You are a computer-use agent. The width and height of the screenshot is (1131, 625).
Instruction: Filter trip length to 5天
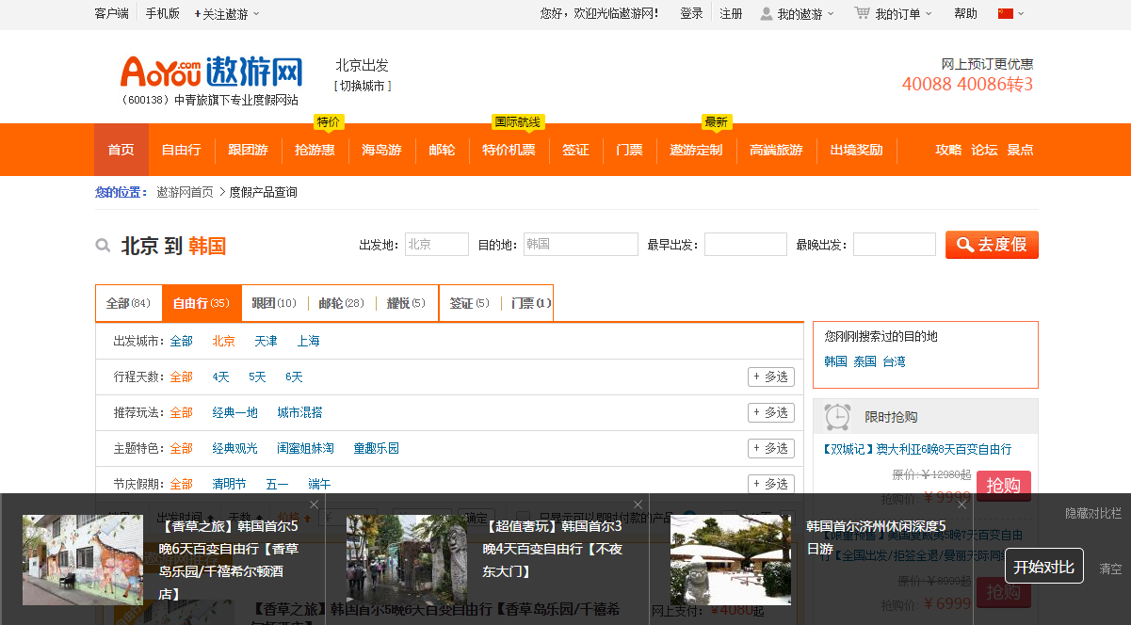(x=257, y=377)
